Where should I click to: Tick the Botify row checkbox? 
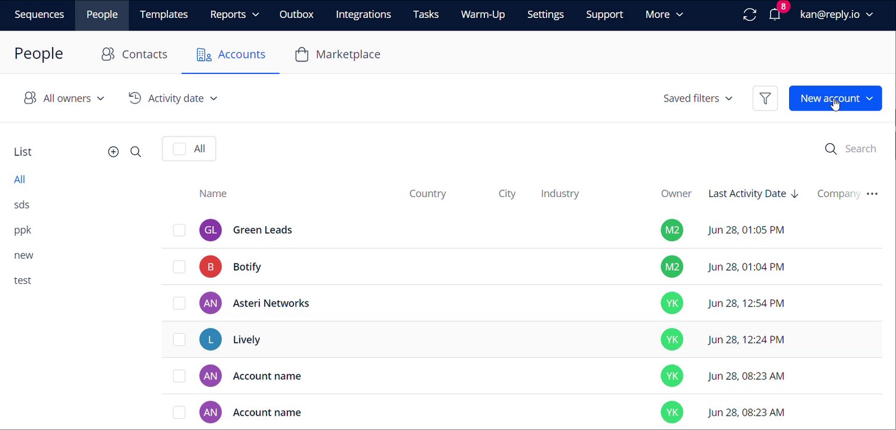coord(179,267)
